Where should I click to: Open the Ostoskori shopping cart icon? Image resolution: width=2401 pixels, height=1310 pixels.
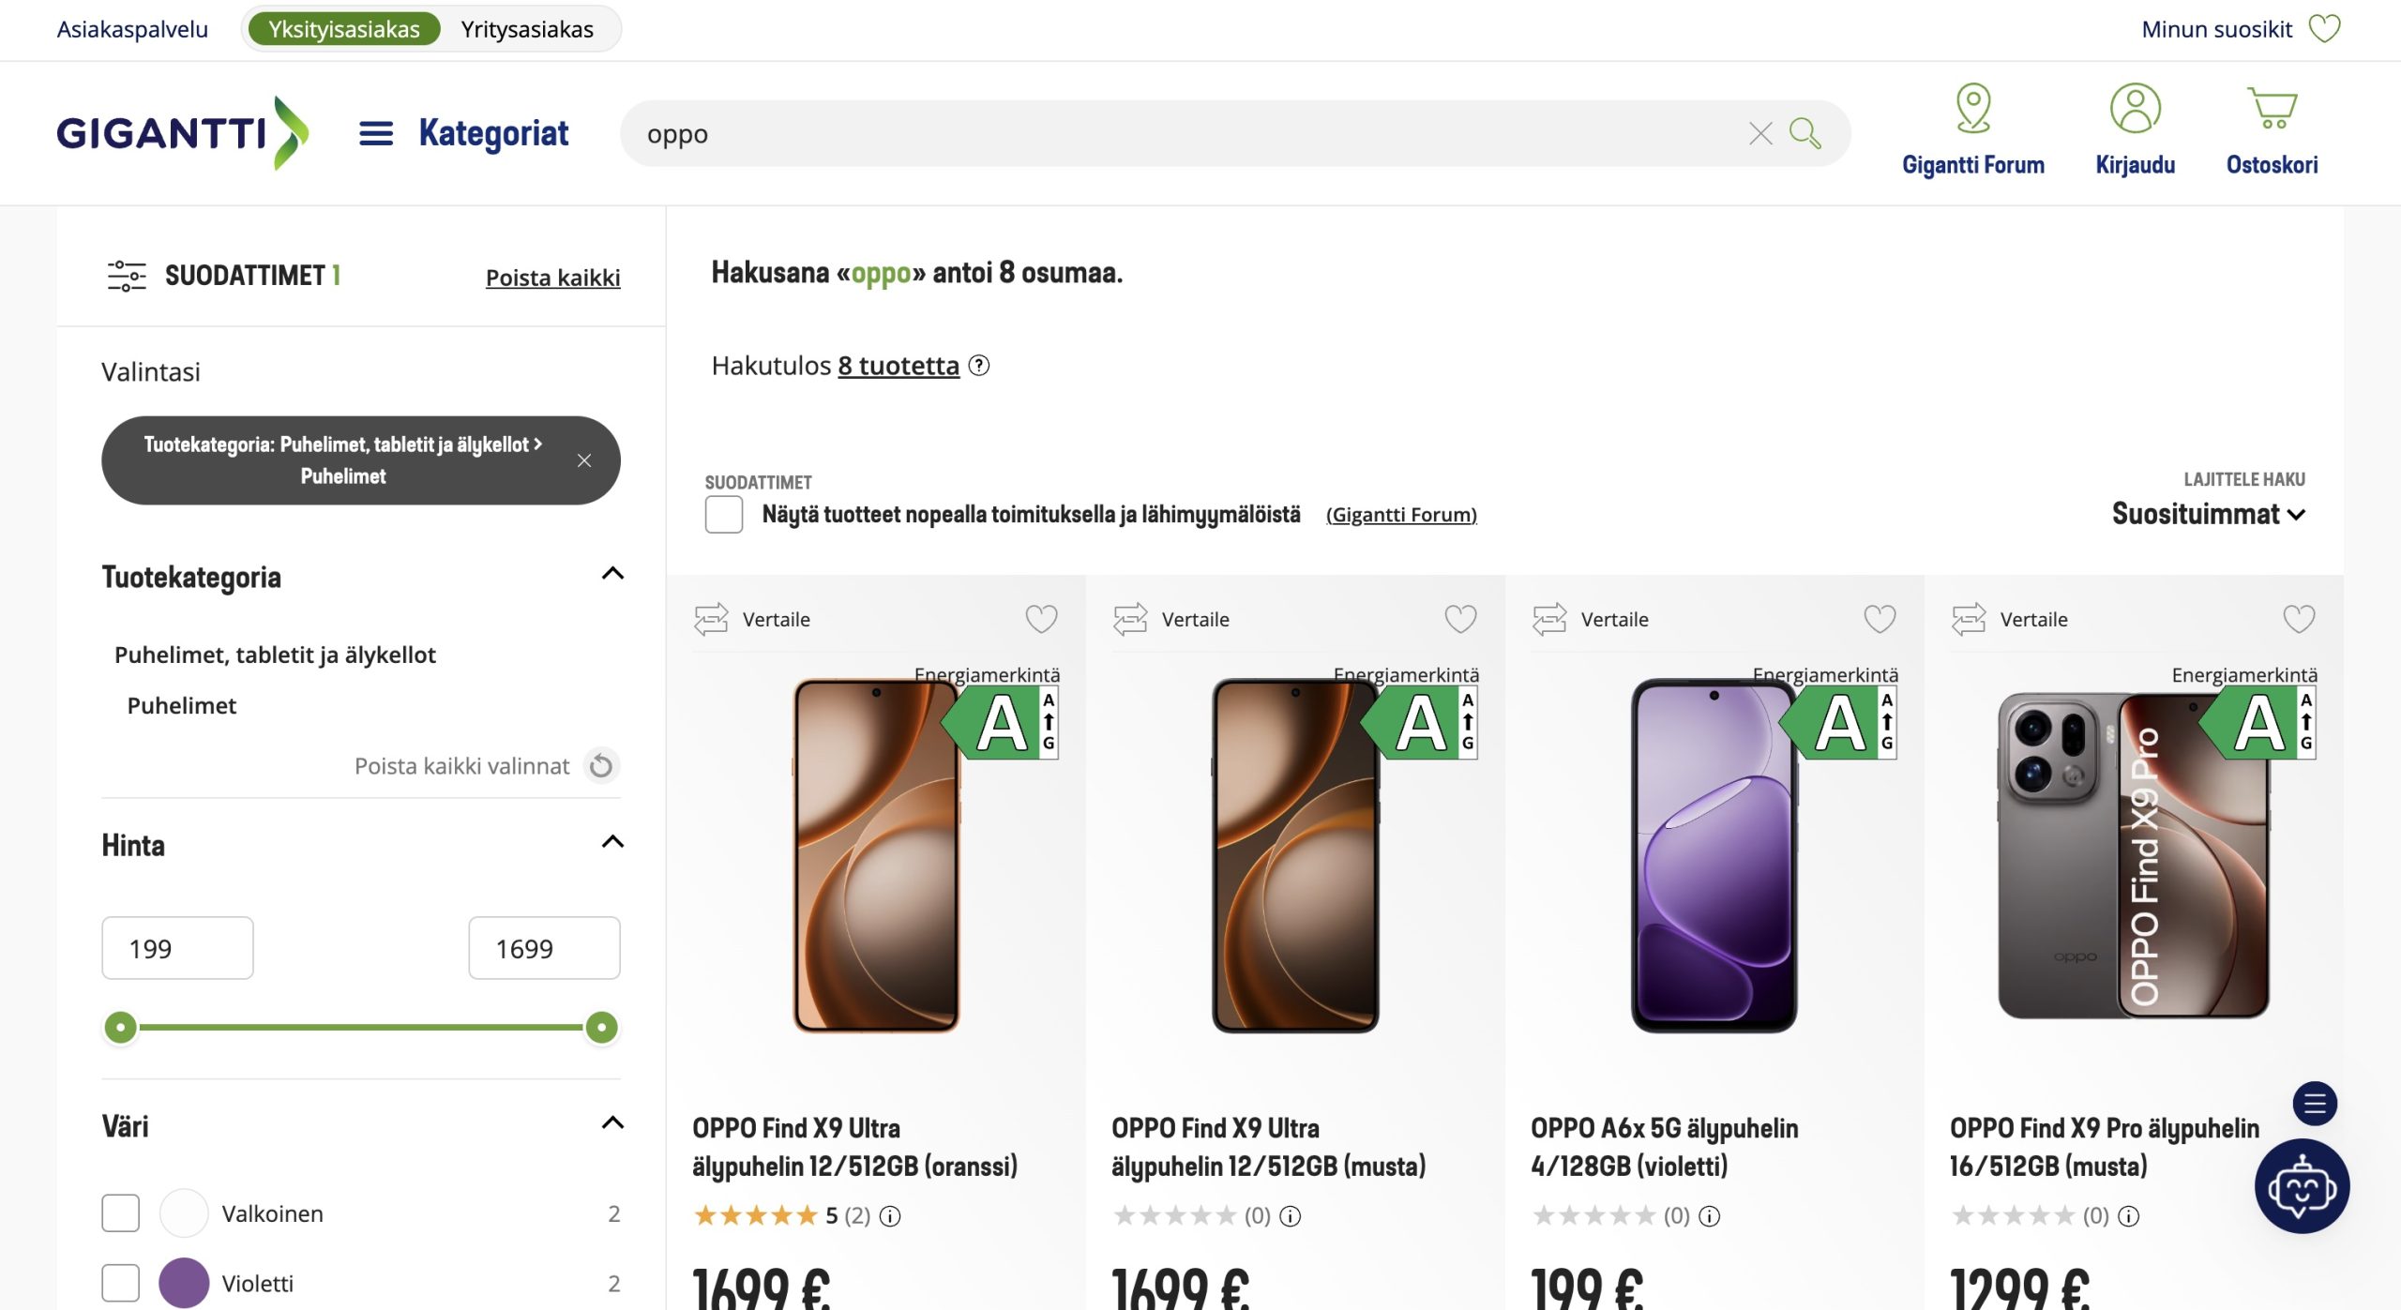click(2271, 109)
